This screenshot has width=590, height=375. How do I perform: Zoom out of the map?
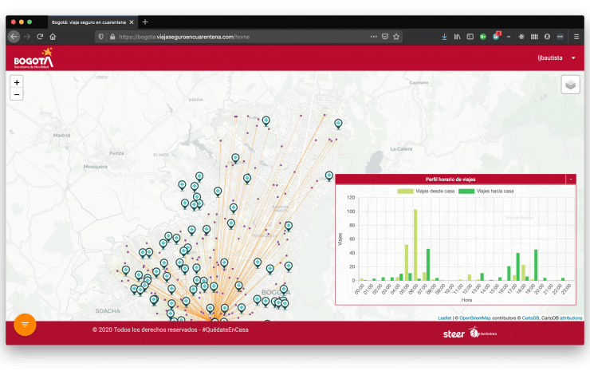click(17, 94)
